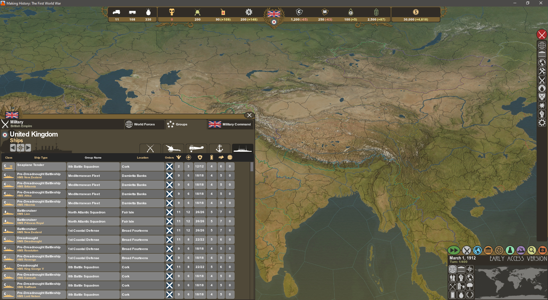Sort ship list by Location column
The width and height of the screenshot is (548, 300).
142,158
